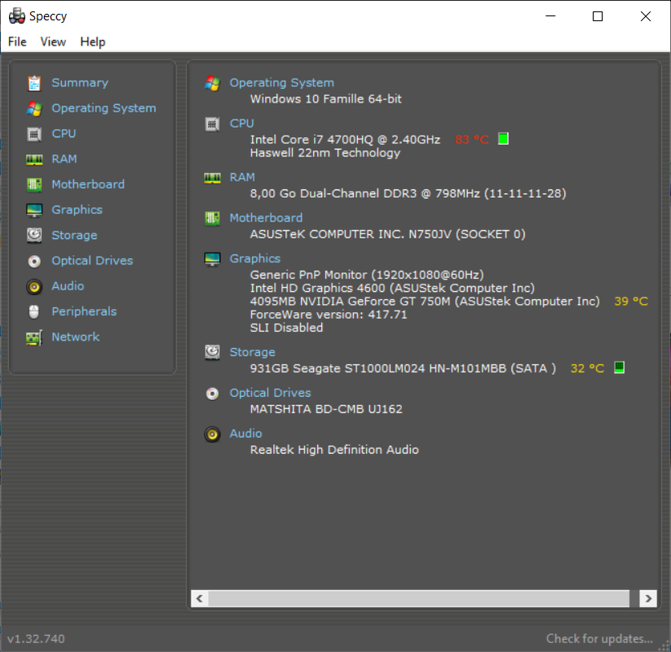The height and width of the screenshot is (652, 671).
Task: Click the Motherboard heading link in summary
Action: 266,218
